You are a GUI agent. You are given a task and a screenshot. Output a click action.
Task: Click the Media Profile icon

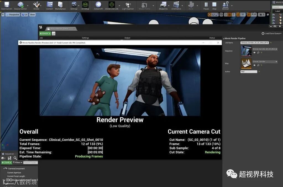(144, 6)
